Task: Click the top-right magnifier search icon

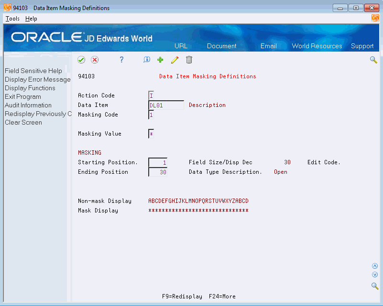Action: 373,60
